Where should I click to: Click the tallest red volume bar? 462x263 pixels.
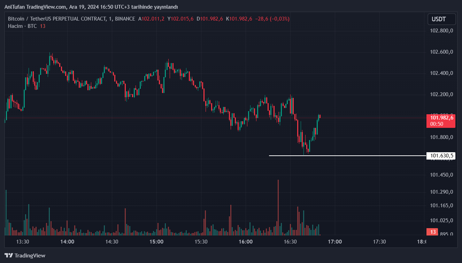pyautogui.click(x=278, y=207)
